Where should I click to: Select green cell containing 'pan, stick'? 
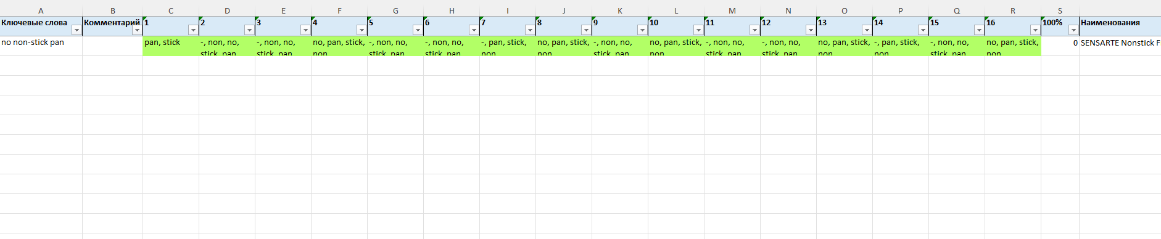(x=171, y=46)
